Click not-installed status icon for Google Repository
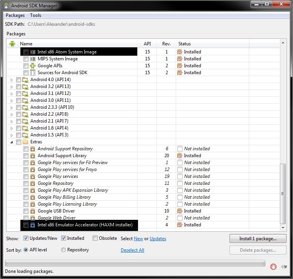This screenshot has width=293, height=279. 180,183
